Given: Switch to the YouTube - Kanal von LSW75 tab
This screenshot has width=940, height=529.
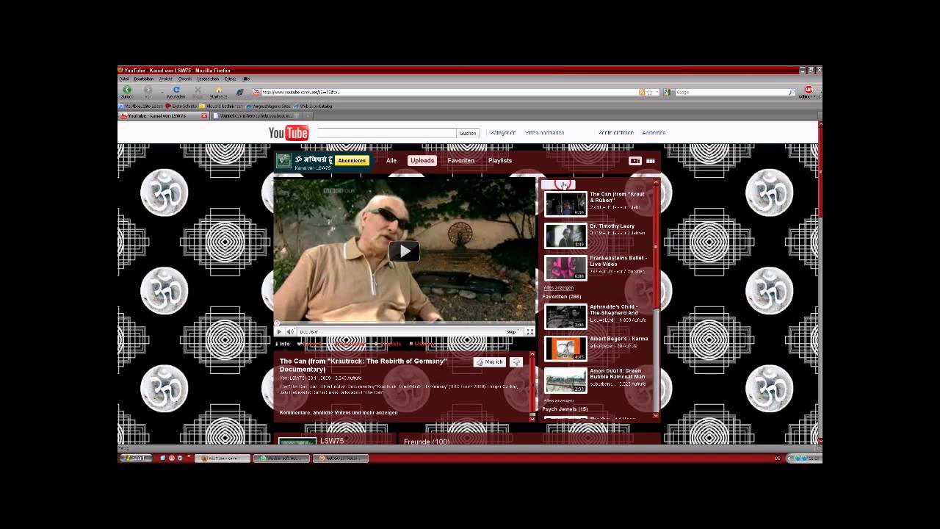Looking at the screenshot, I should (x=163, y=116).
